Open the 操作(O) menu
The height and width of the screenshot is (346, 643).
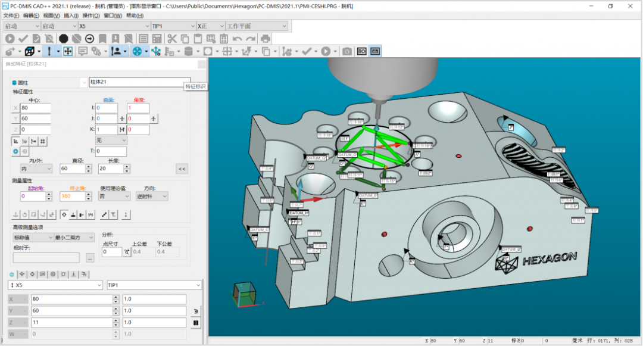91,15
